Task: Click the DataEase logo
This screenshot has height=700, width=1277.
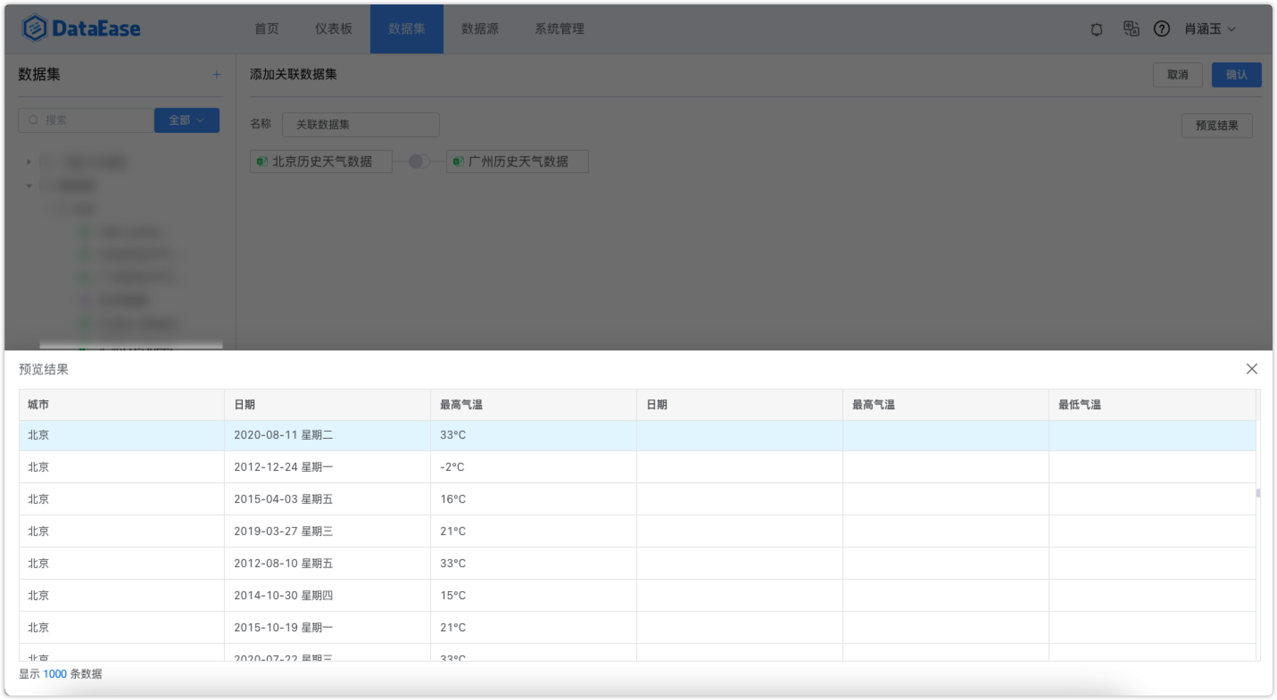Action: pos(81,28)
